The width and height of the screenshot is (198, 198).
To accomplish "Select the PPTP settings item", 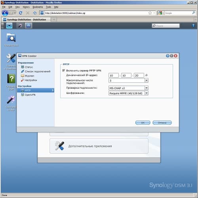I will coord(36,90).
